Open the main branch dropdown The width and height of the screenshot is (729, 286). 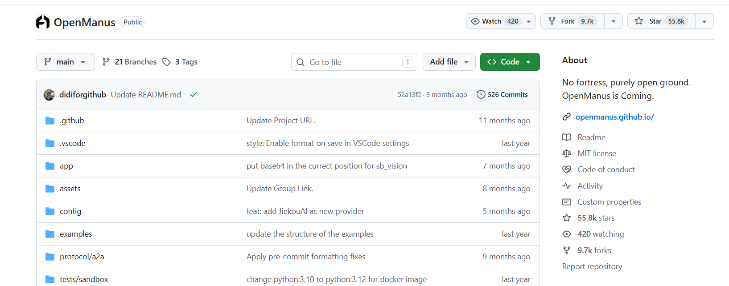click(65, 62)
